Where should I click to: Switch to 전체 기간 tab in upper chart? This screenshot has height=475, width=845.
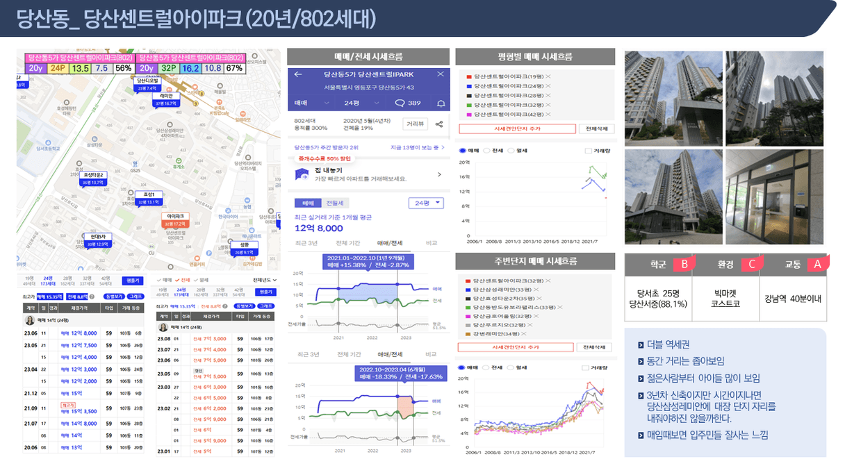[347, 243]
